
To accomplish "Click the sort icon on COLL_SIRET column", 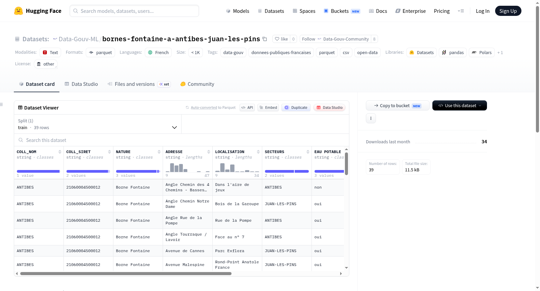I will tap(109, 152).
